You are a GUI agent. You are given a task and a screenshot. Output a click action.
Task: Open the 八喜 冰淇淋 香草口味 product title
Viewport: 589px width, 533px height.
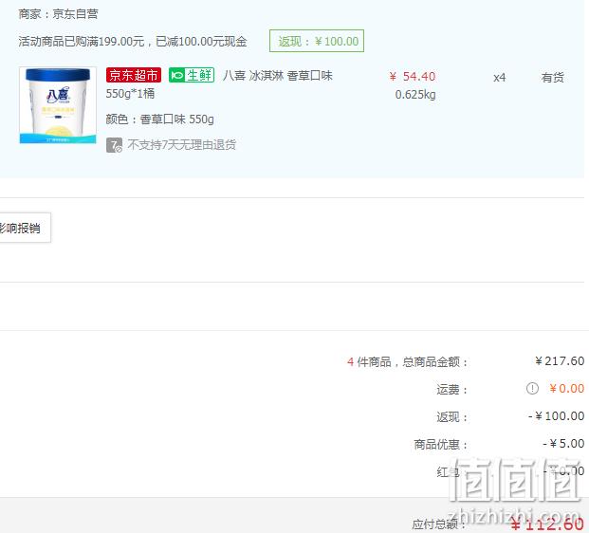point(278,76)
